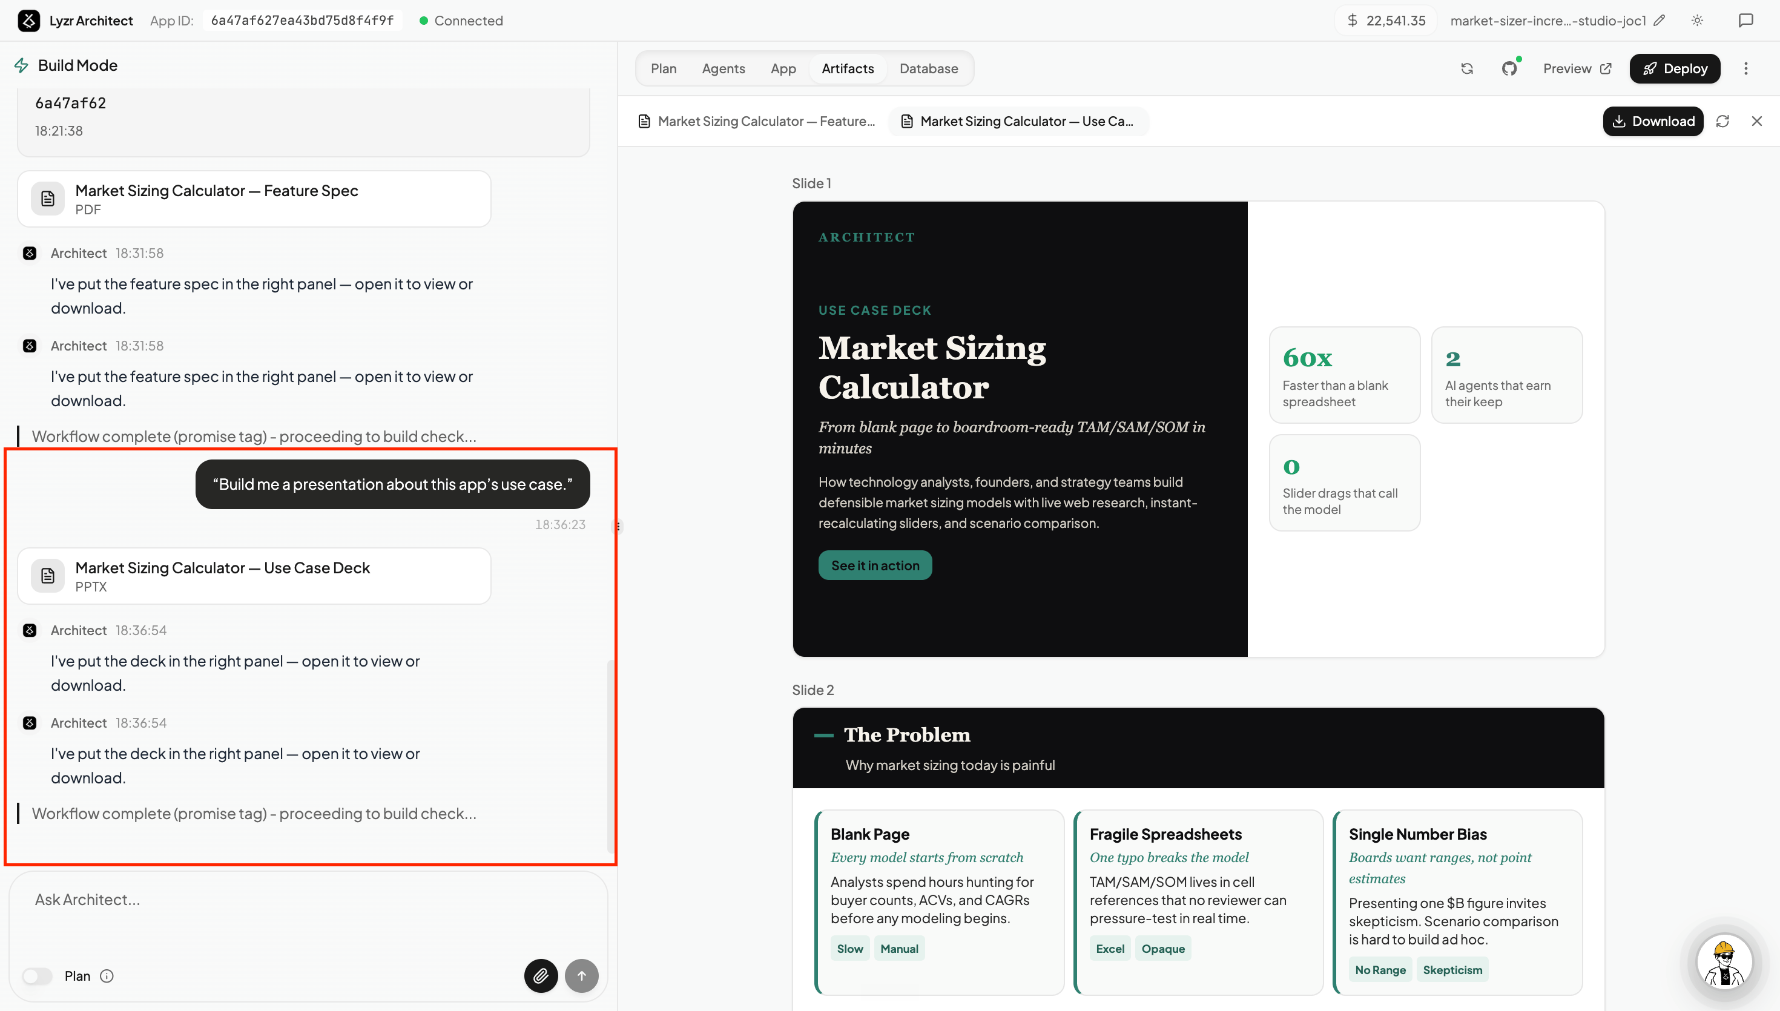Open the Feature Spec artifact file tab
1780x1011 pixels.
(x=757, y=122)
